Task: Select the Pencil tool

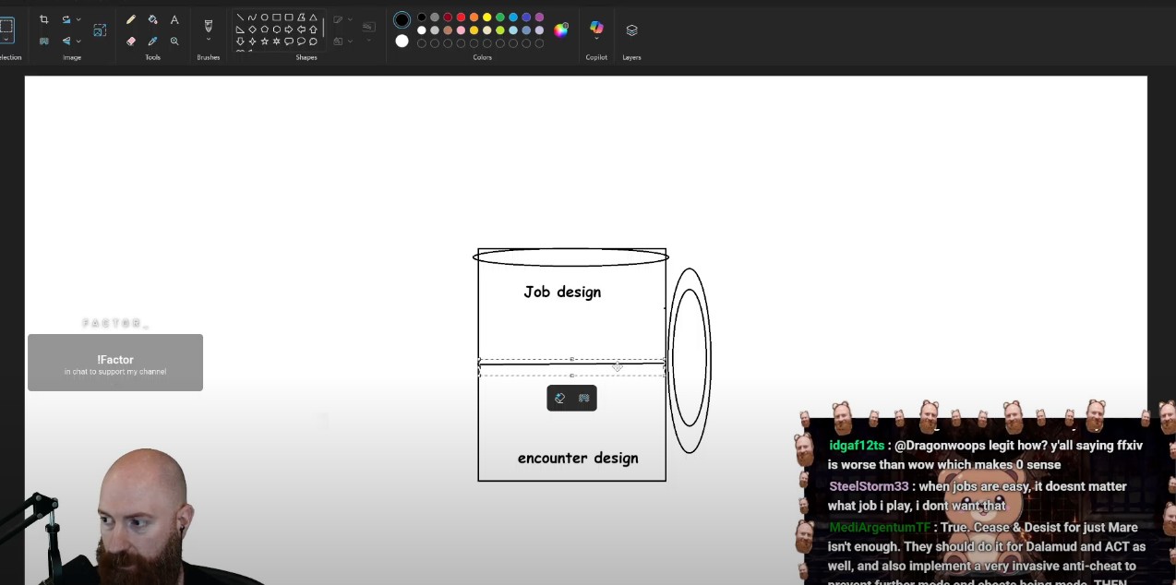Action: click(x=130, y=19)
